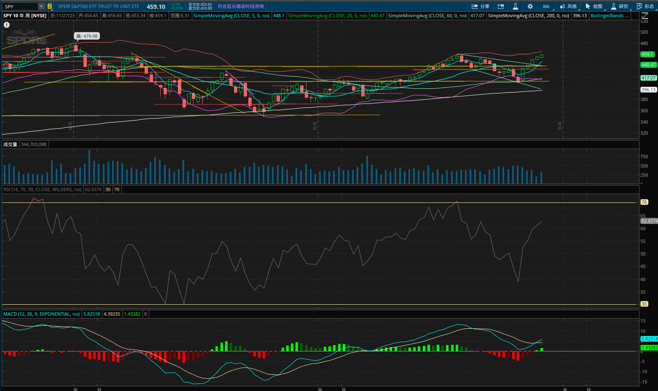Click the 417.07 price axis tag
Viewport: 658px width, 391px height.
pyautogui.click(x=648, y=78)
